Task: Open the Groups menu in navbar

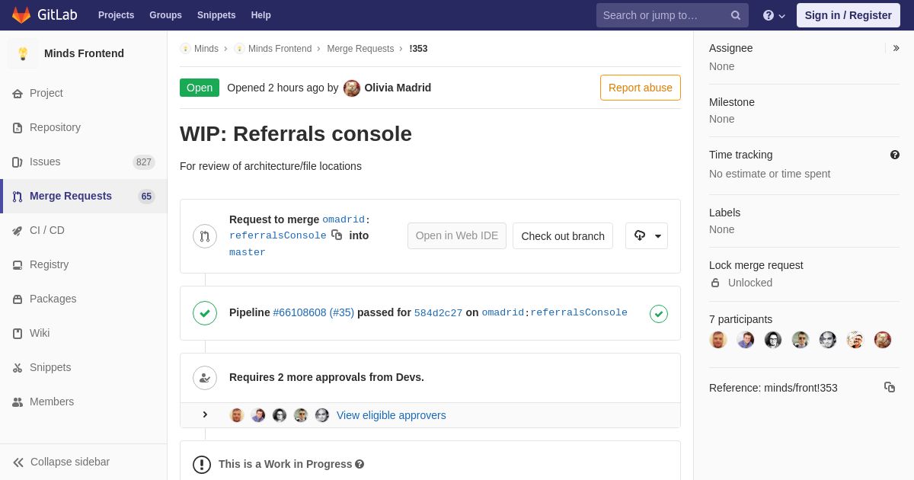Action: tap(165, 15)
